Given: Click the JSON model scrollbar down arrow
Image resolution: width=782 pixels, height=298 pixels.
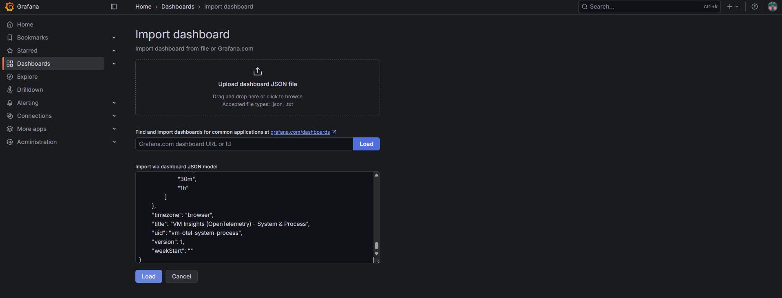Looking at the screenshot, I should tap(376, 254).
